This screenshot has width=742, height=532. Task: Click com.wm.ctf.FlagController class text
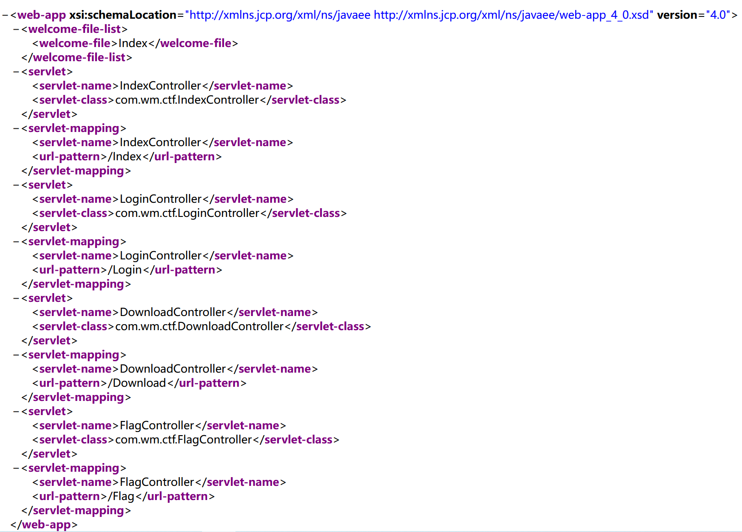click(184, 440)
